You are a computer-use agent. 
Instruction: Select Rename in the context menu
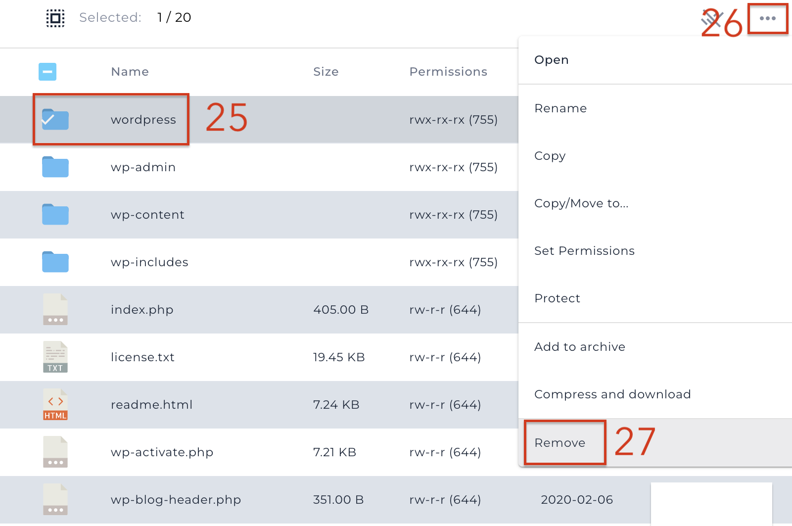(x=560, y=108)
